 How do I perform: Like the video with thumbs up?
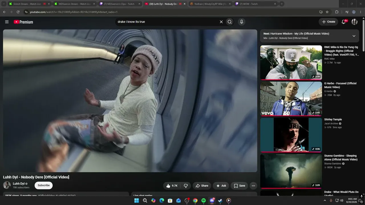172,186
